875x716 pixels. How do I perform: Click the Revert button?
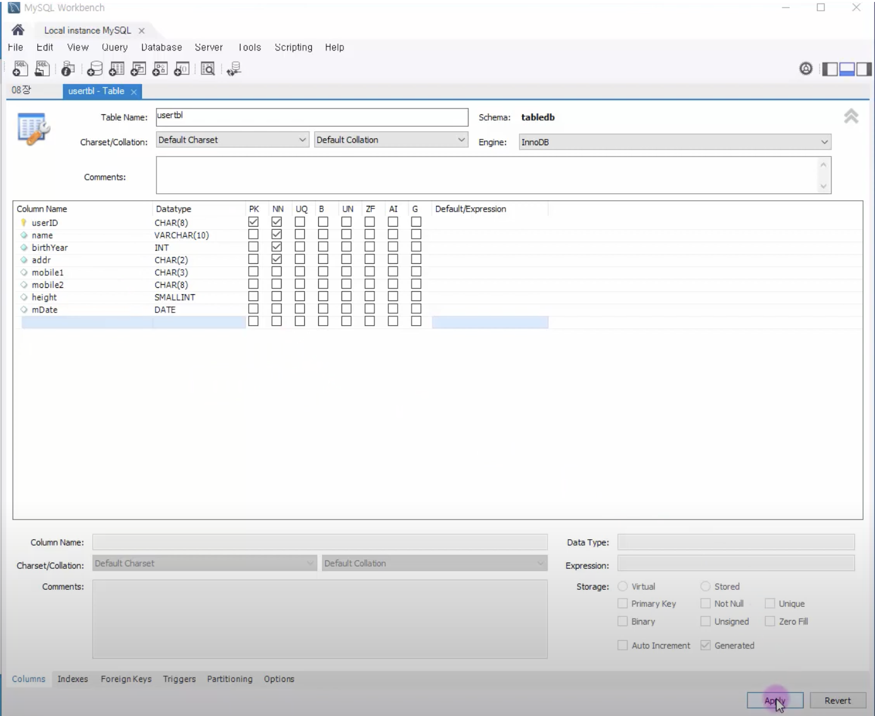pos(838,700)
